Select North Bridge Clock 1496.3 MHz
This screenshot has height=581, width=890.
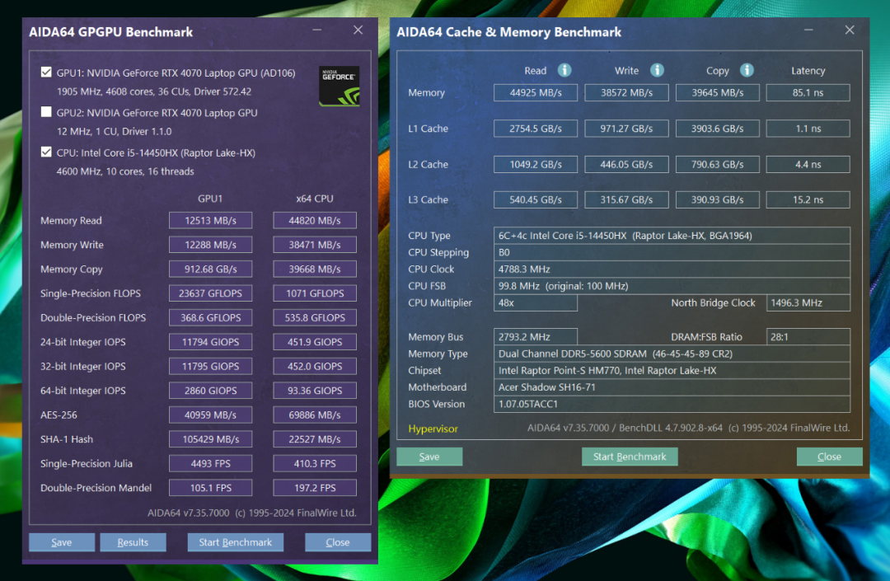pyautogui.click(x=808, y=303)
